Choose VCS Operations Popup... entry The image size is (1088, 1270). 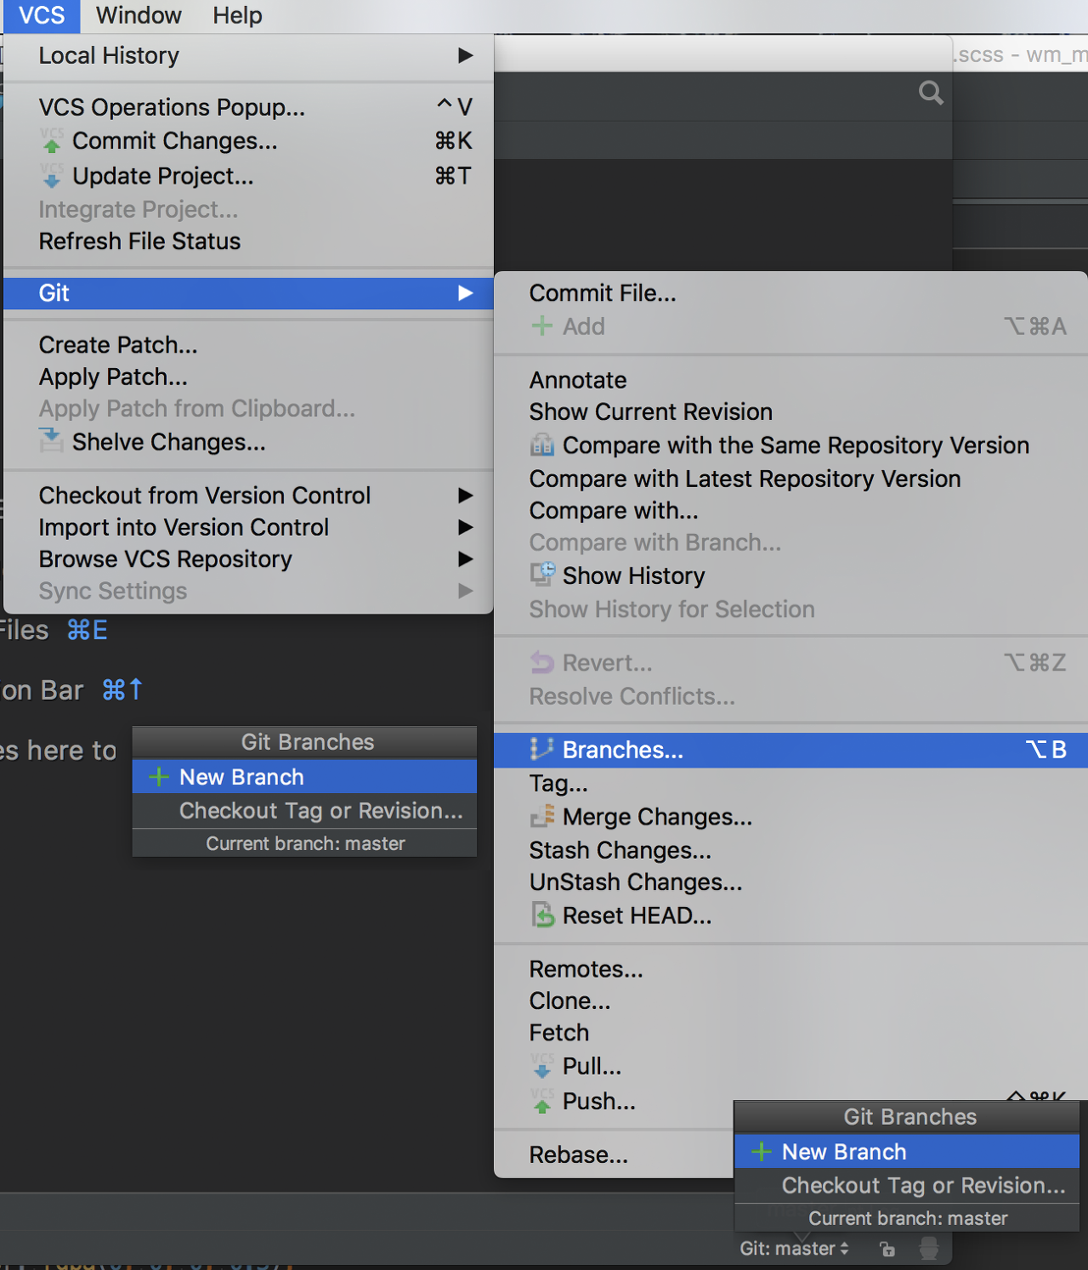pos(248,107)
